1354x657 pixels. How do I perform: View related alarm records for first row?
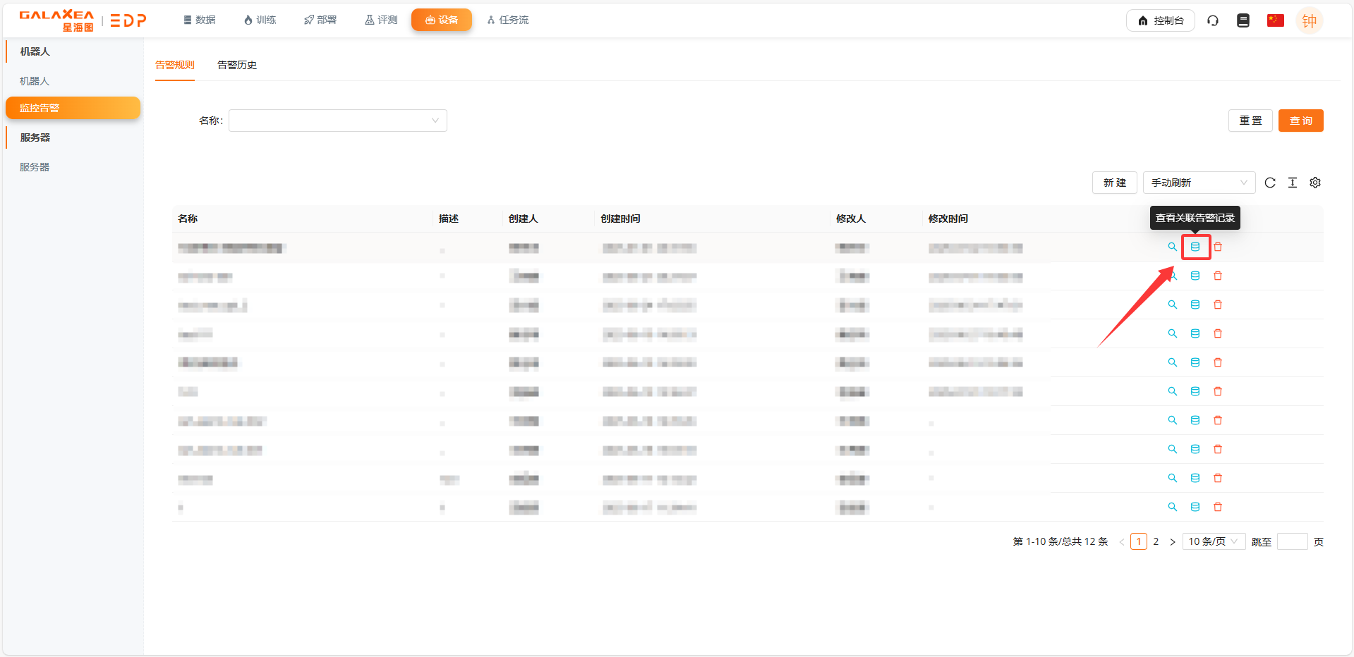[x=1195, y=247]
